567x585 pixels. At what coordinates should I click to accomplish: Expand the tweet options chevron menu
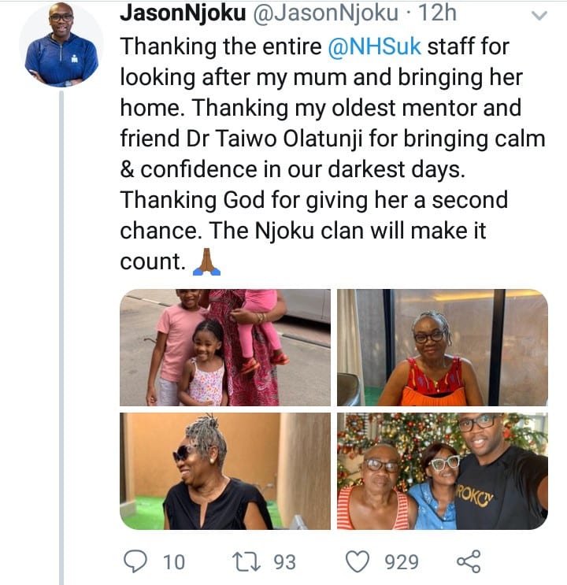[539, 16]
